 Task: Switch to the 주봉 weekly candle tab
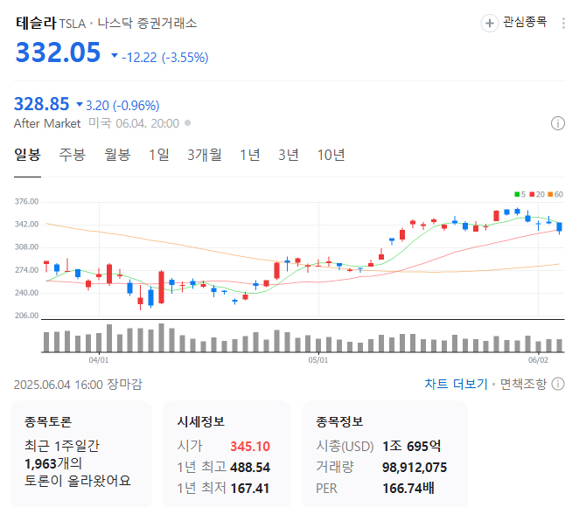[73, 155]
